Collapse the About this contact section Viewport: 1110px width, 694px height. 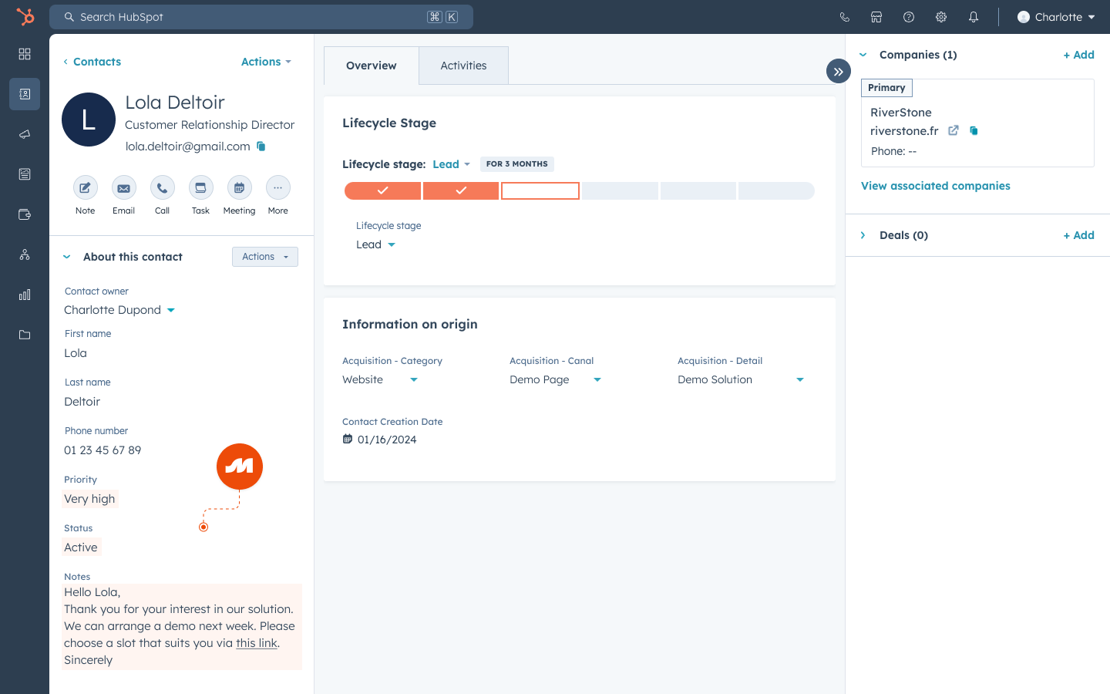pos(67,257)
